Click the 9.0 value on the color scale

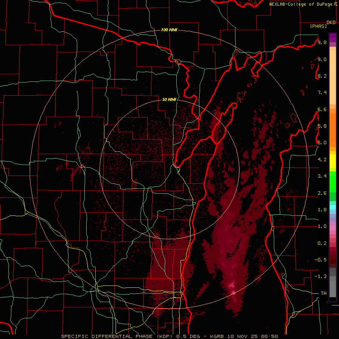[322, 59]
